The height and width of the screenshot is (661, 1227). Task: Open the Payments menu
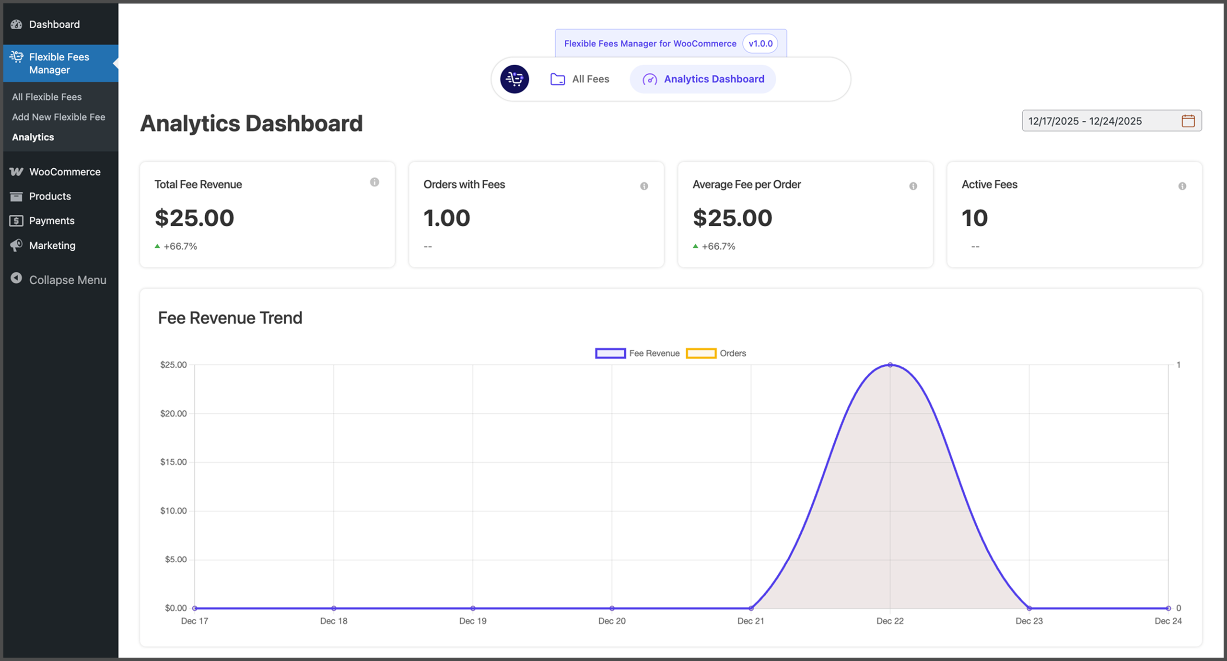pos(52,220)
